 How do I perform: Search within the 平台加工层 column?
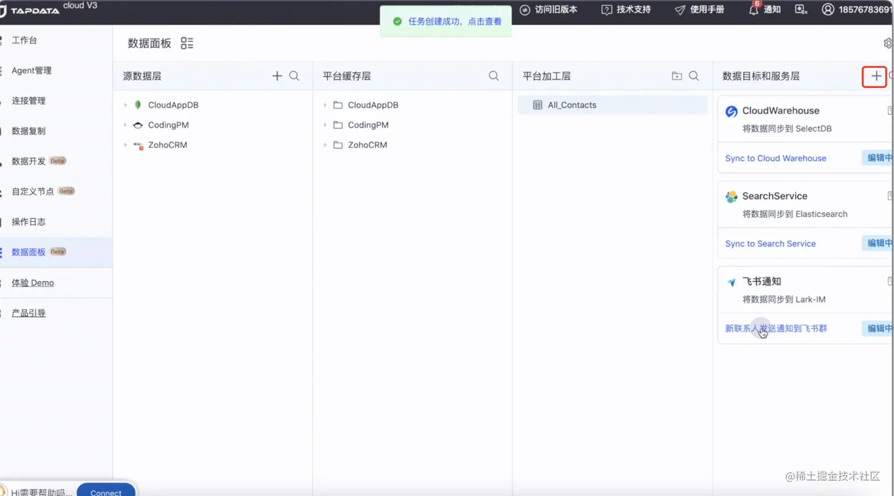click(694, 76)
